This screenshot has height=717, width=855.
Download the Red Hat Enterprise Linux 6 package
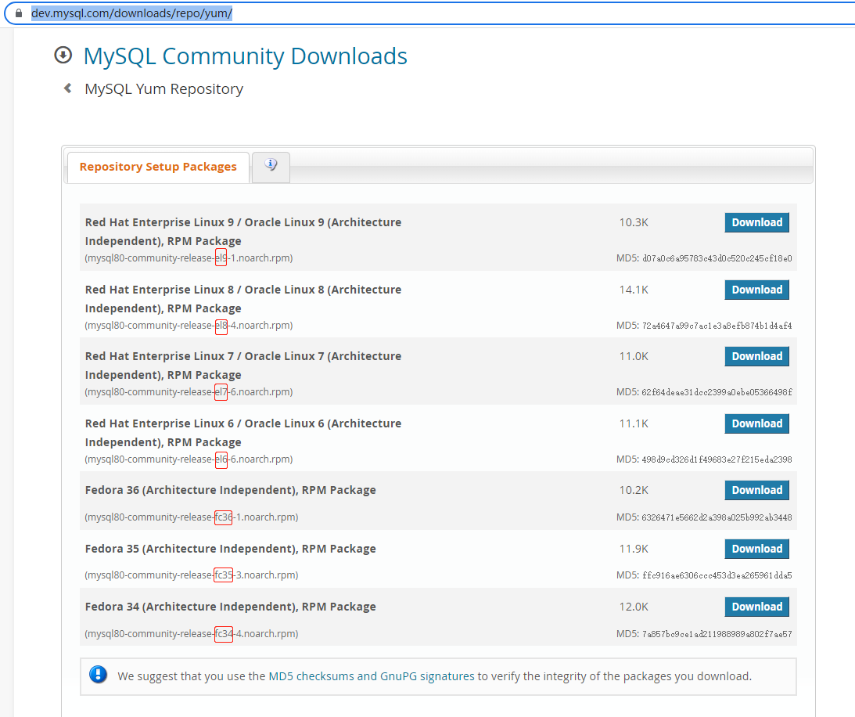pos(757,423)
